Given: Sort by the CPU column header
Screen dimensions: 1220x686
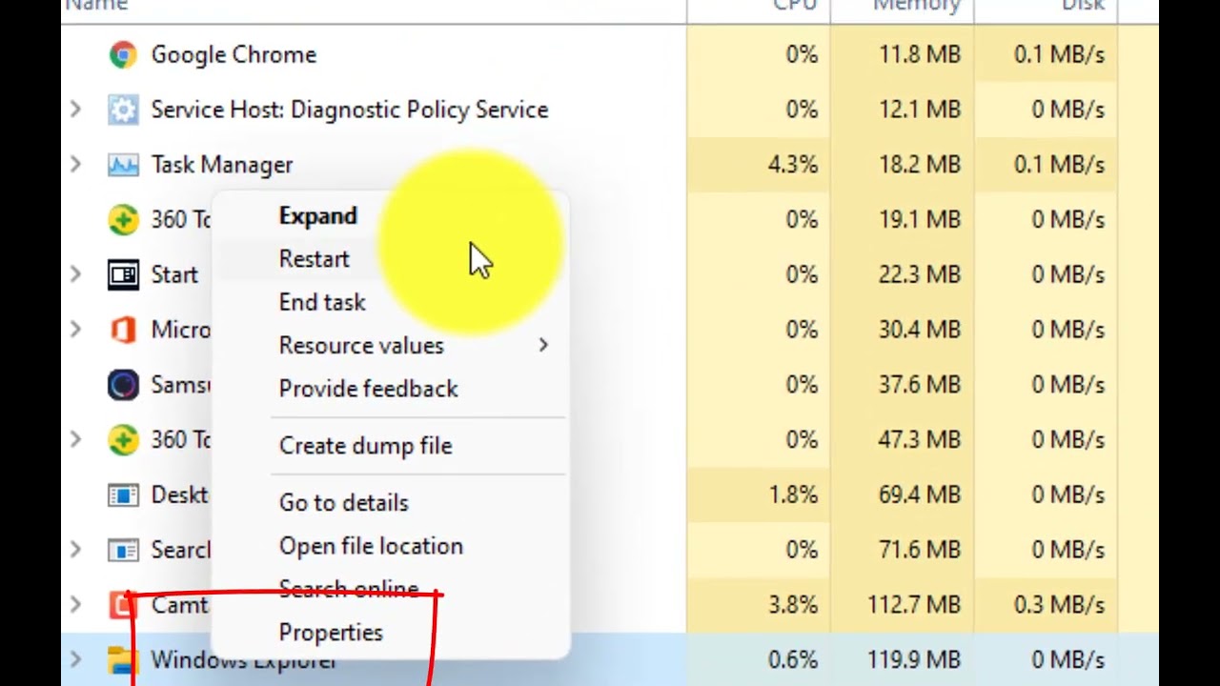Looking at the screenshot, I should tap(795, 6).
